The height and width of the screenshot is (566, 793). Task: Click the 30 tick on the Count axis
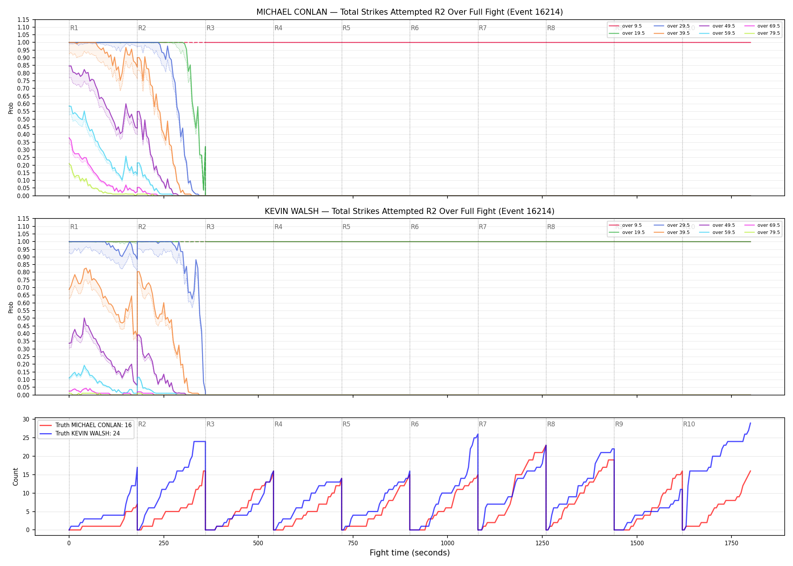coord(26,420)
